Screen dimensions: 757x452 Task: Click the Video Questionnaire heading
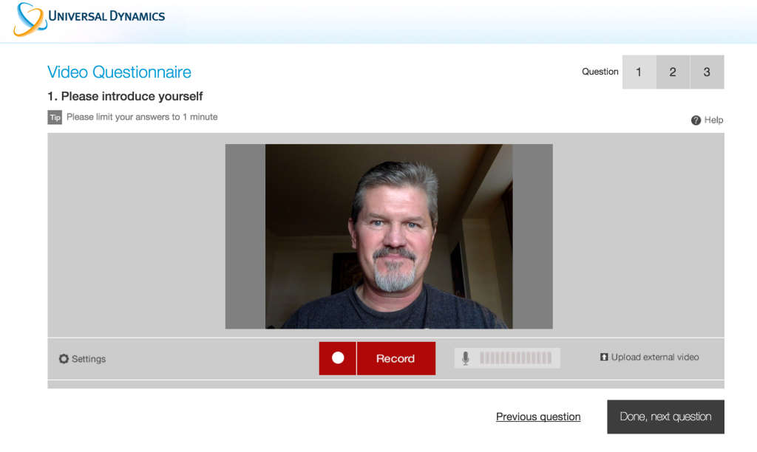(119, 72)
